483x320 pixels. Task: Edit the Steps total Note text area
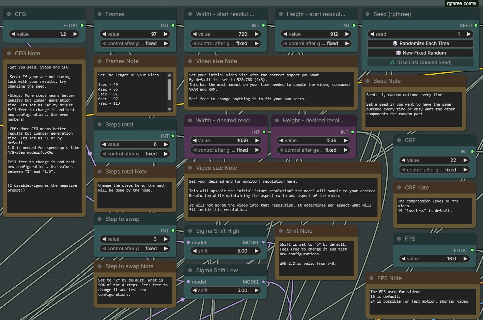click(135, 195)
